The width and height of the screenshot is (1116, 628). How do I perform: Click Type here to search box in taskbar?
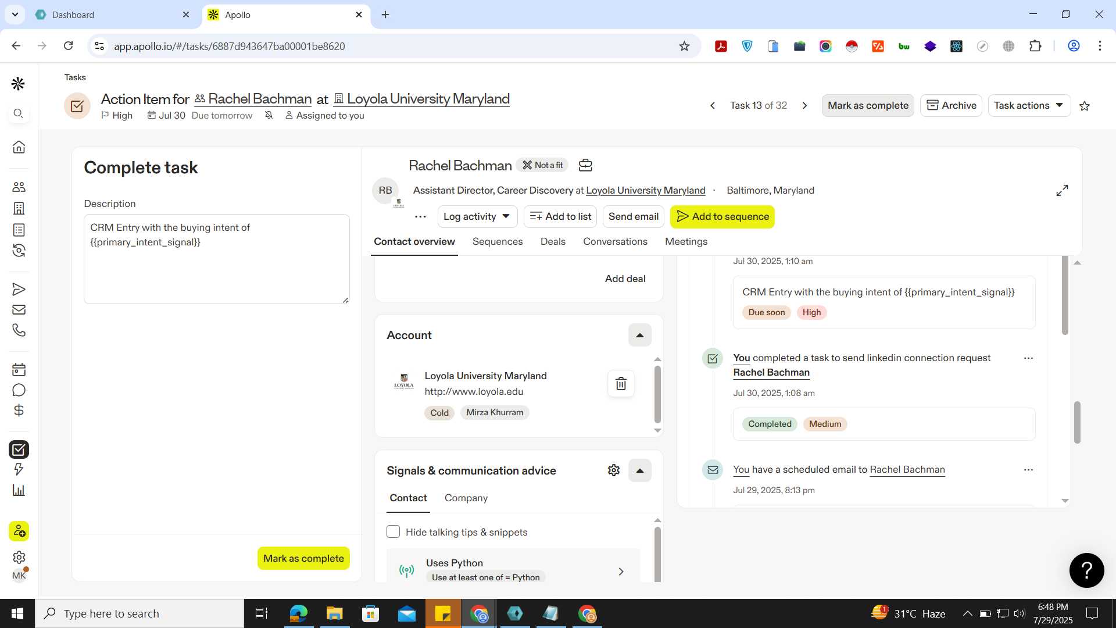pyautogui.click(x=139, y=613)
